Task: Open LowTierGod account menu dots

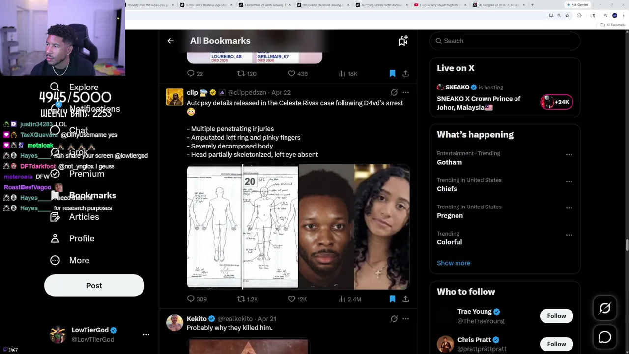Action: coord(146,334)
